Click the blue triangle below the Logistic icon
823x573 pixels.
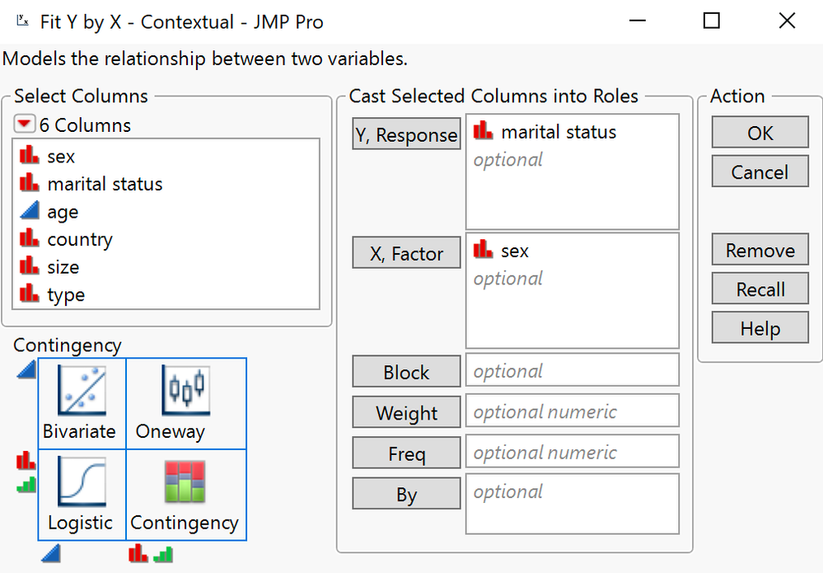(x=51, y=554)
